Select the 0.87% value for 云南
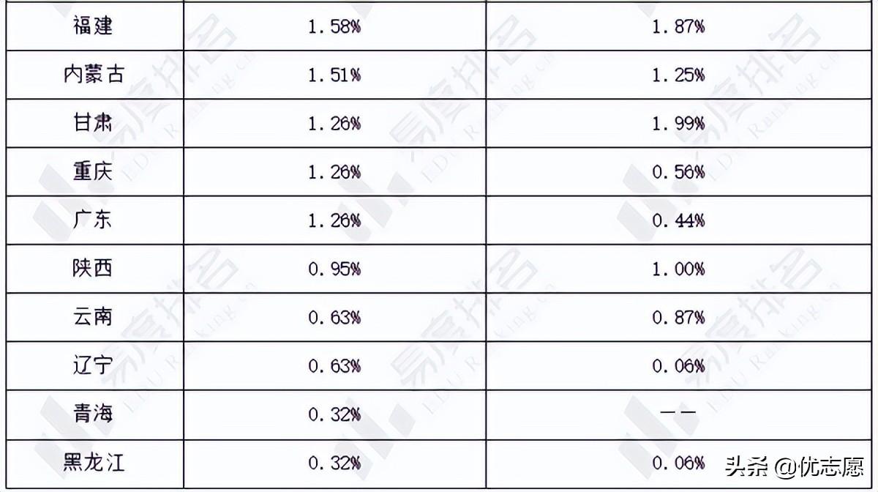Screen dimensions: 878x492 678,317
